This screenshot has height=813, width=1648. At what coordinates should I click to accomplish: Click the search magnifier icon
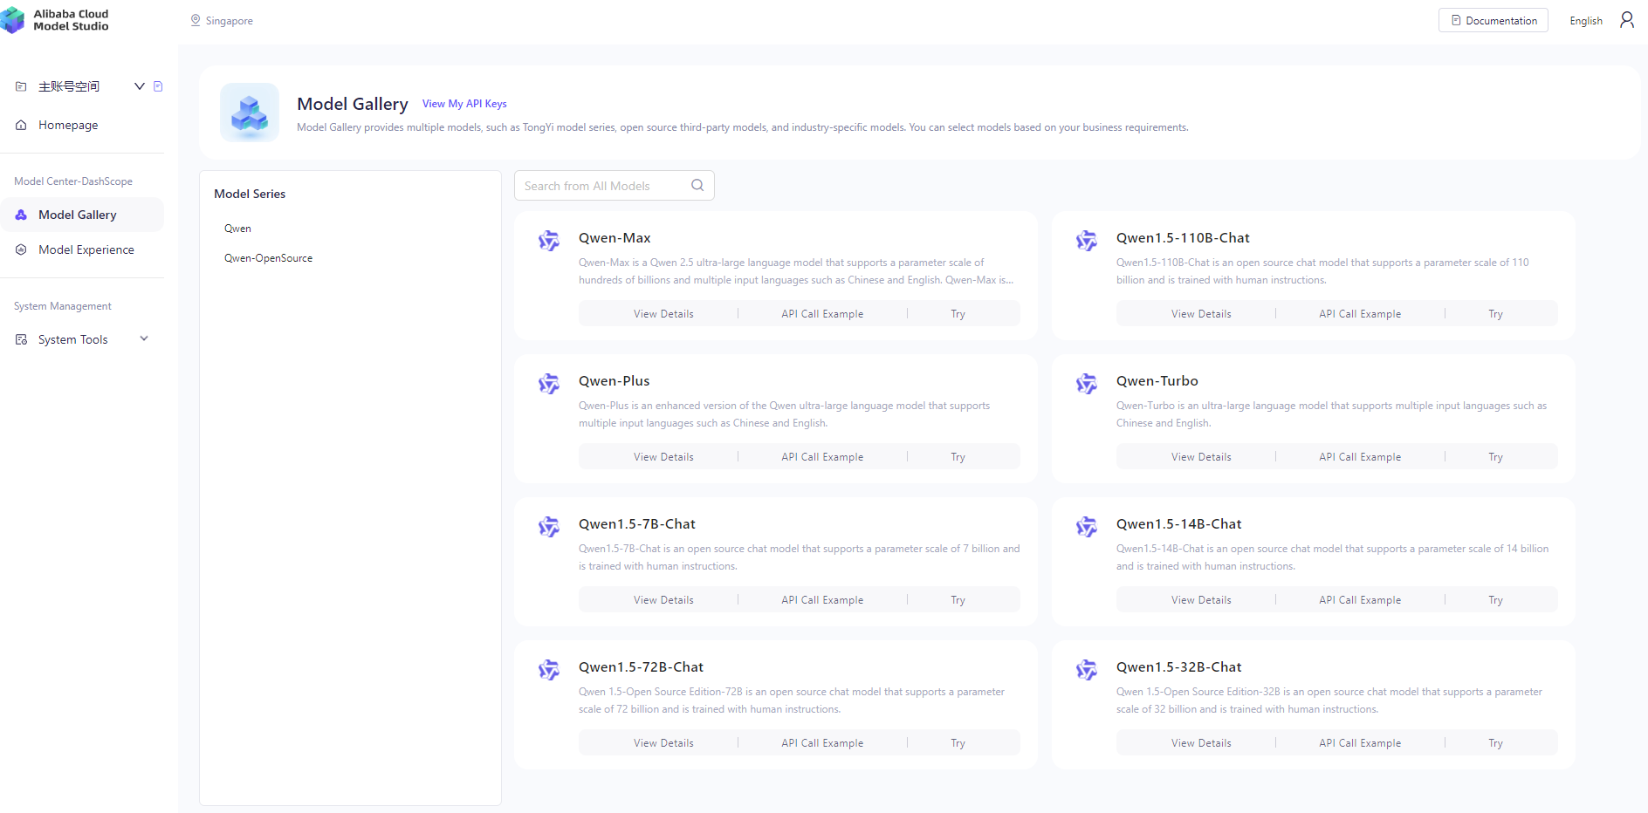(x=697, y=185)
